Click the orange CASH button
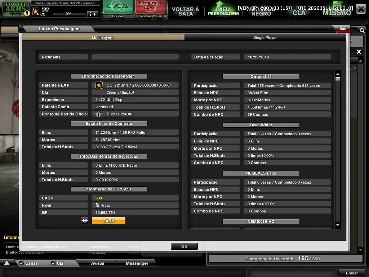Viewport: 369px width, 277px height. click(108, 220)
